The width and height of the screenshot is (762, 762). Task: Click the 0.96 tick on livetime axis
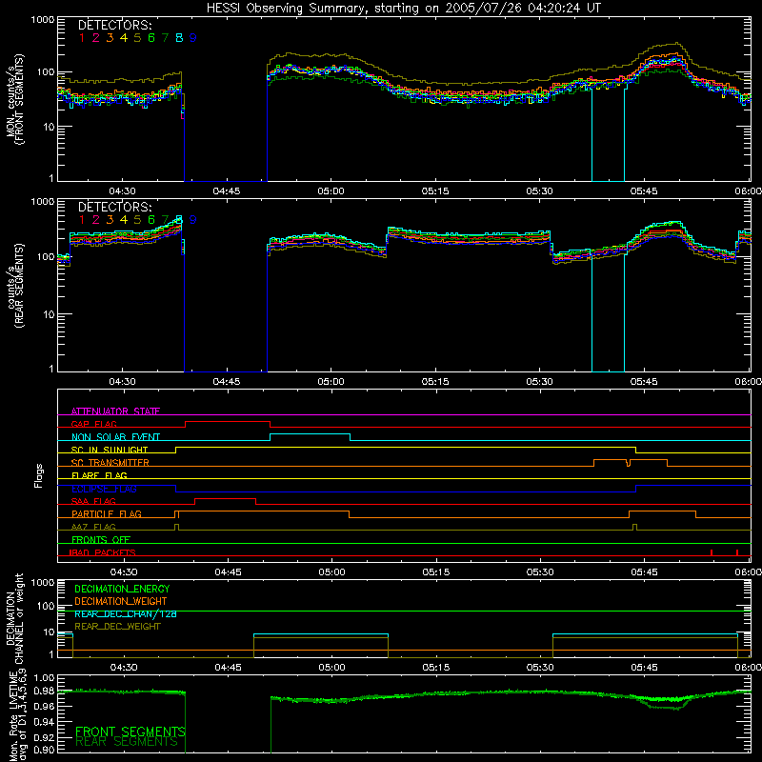click(44, 705)
